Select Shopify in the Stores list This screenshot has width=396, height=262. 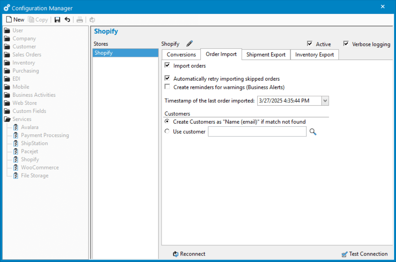click(125, 53)
